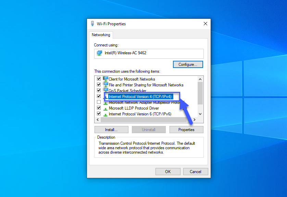Uncheck Client for Microsoft Networks
287x197 pixels.
point(99,79)
